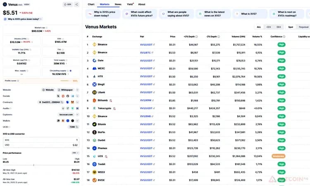Open the GitHub social link

pyautogui.click(x=68, y=96)
